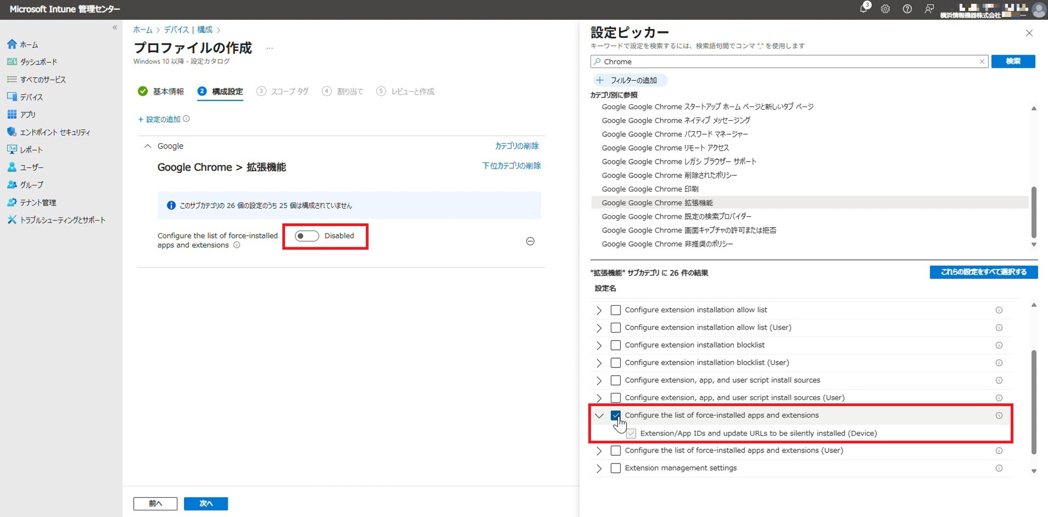Collapse the Google category section
The height and width of the screenshot is (517, 1048).
click(147, 146)
